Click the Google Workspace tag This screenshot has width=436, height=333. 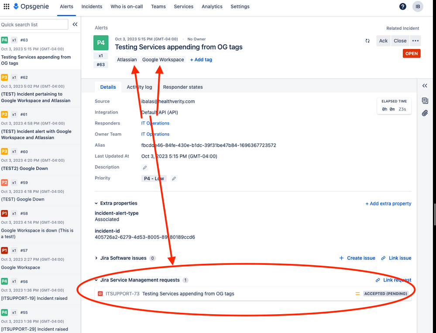[x=163, y=59]
